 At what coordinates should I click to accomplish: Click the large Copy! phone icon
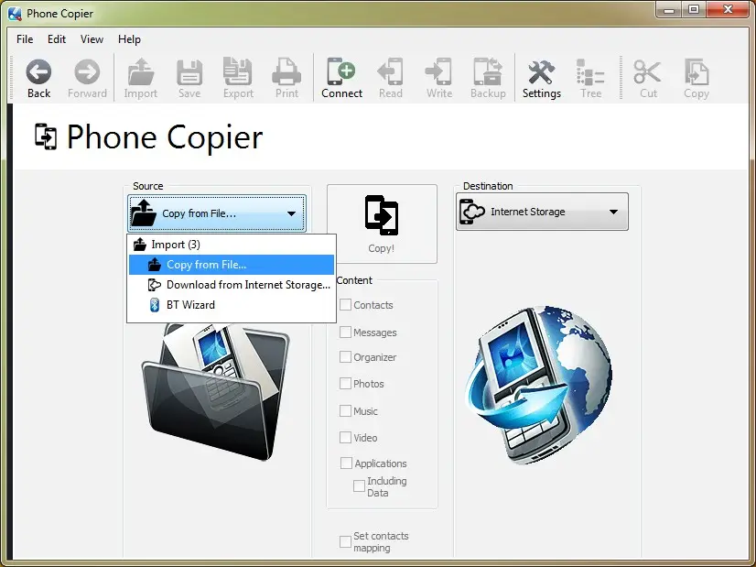click(x=382, y=215)
